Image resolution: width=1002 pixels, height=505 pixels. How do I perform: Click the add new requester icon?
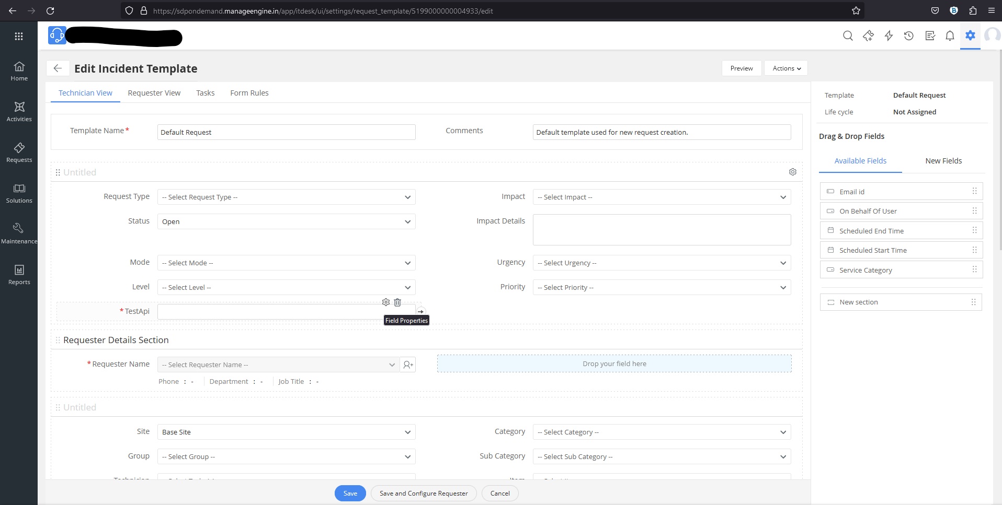point(408,365)
